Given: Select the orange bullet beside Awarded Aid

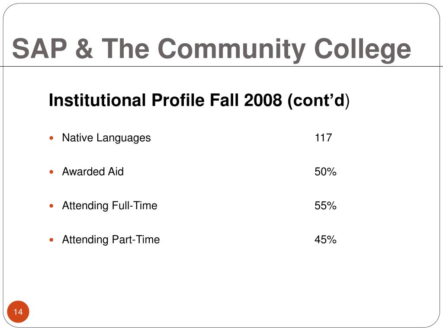Looking at the screenshot, I should [x=51, y=172].
